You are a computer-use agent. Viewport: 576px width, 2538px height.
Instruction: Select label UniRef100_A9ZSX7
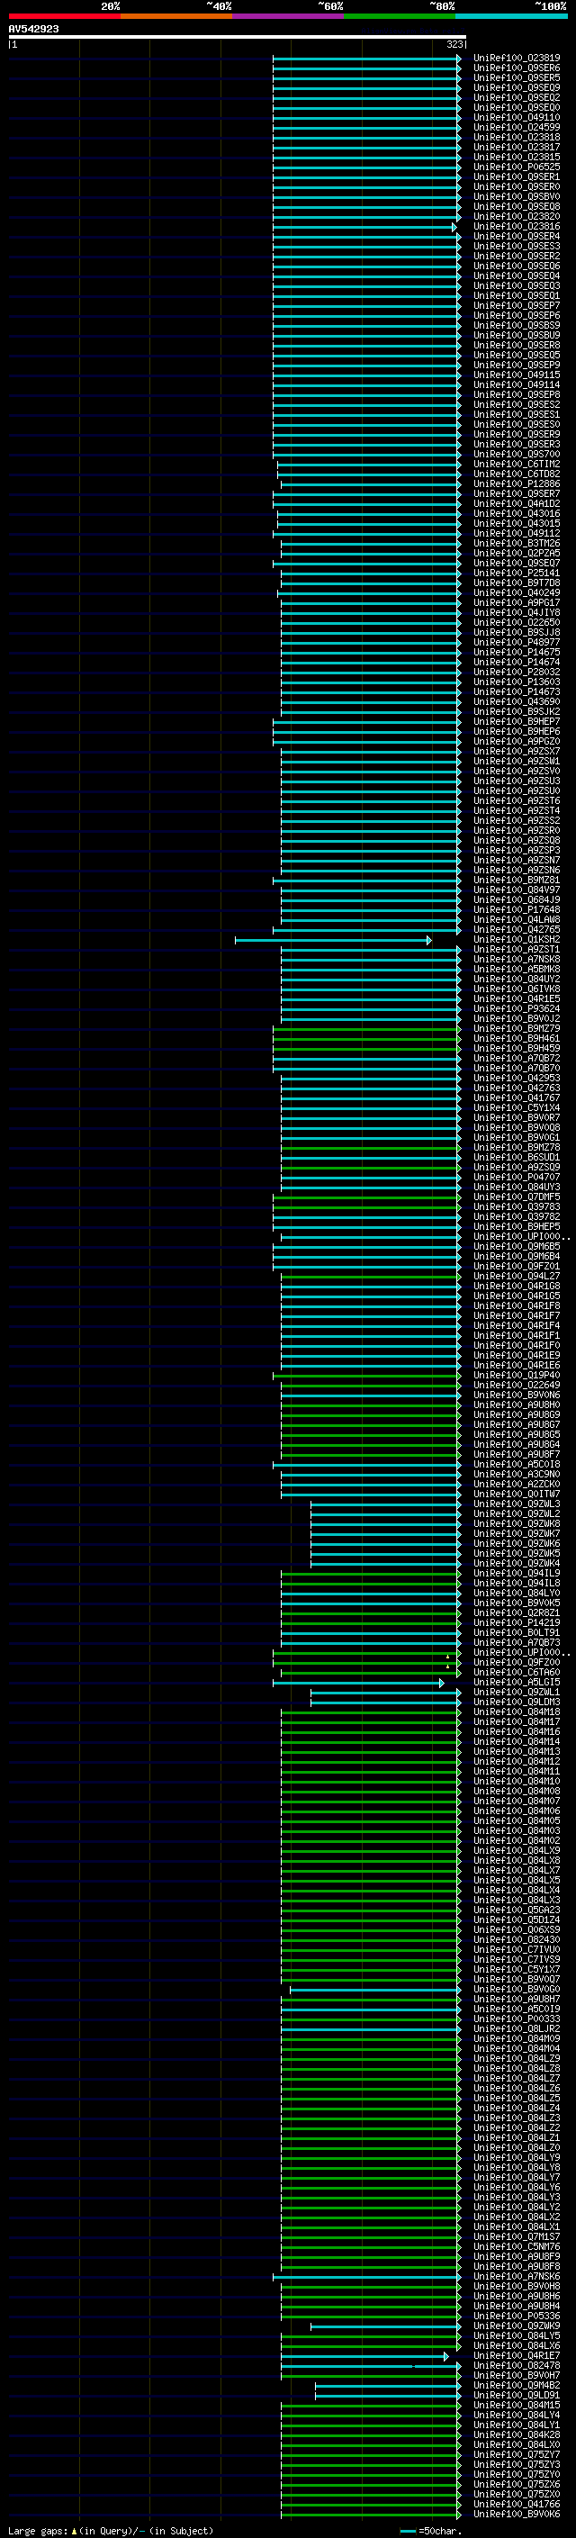pyautogui.click(x=517, y=751)
